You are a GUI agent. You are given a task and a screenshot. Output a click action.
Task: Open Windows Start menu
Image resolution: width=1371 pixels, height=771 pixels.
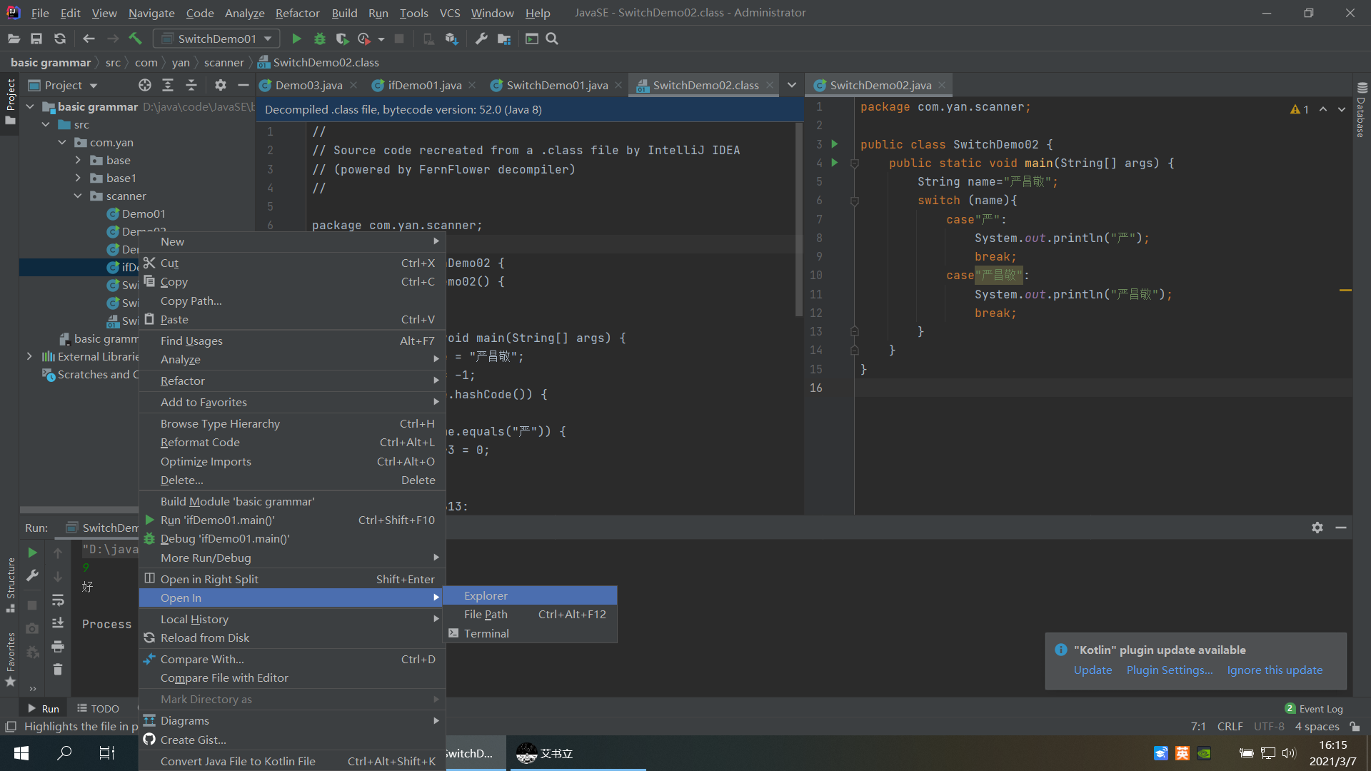coord(21,752)
